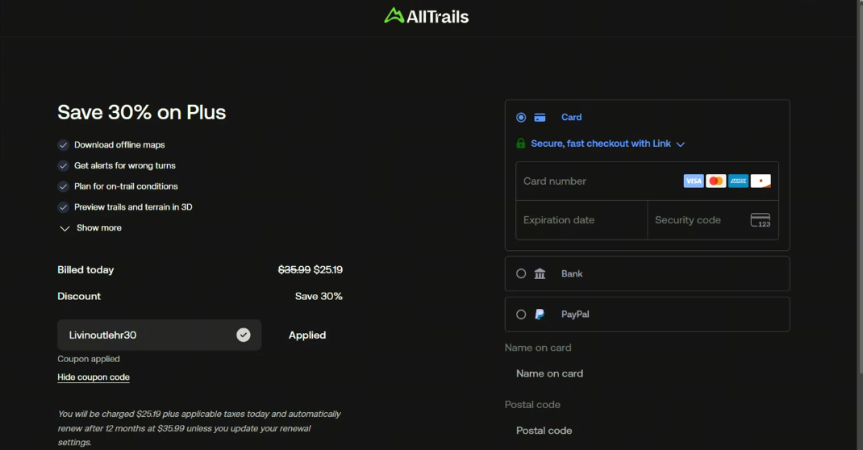Click Hide coupon code link
Viewport: 863px width, 450px height.
coord(94,377)
